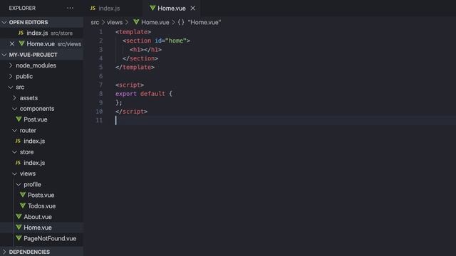Click the "Home.vue" symbol breadcrumb
Screen dimensions: 456x256
point(204,22)
